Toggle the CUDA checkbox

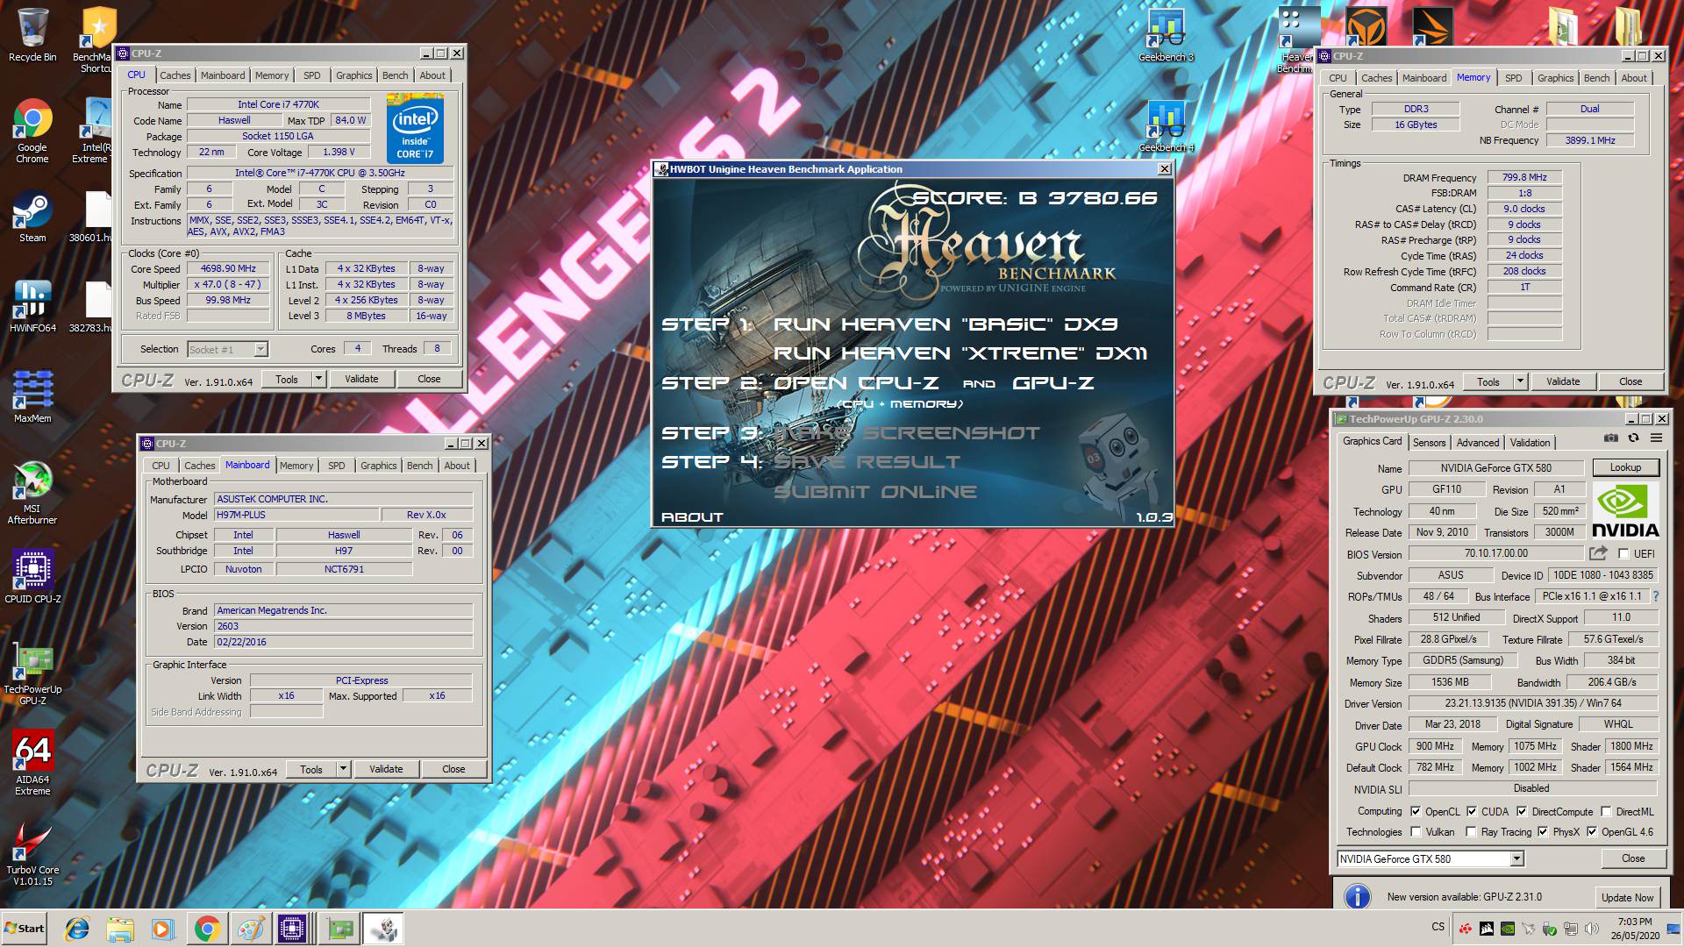click(x=1472, y=811)
